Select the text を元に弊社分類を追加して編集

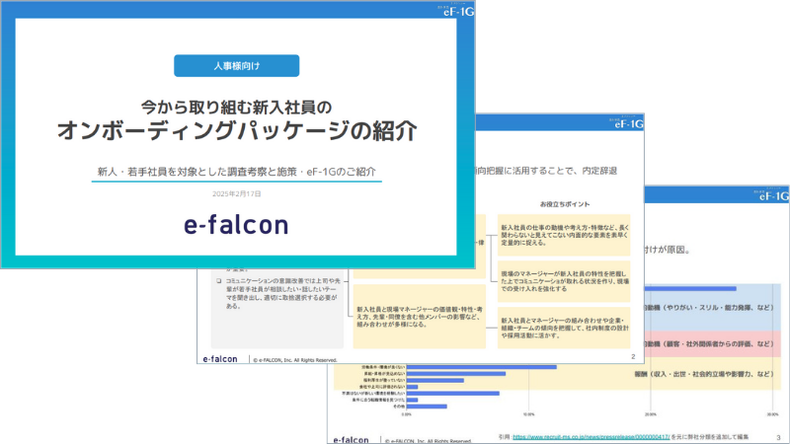click(709, 437)
